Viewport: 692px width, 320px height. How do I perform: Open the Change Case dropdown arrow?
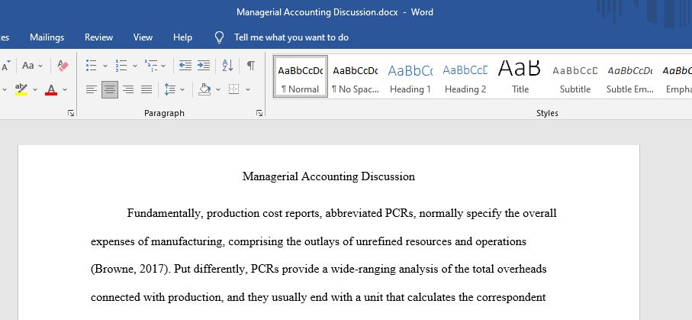(x=40, y=66)
